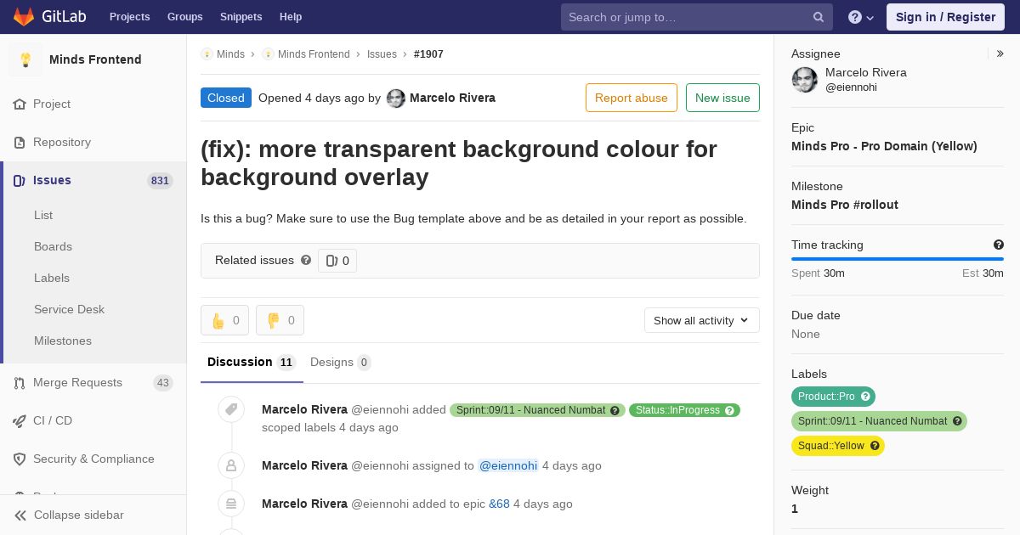Click the Minds Frontend breadcrumb link

pyautogui.click(x=314, y=53)
